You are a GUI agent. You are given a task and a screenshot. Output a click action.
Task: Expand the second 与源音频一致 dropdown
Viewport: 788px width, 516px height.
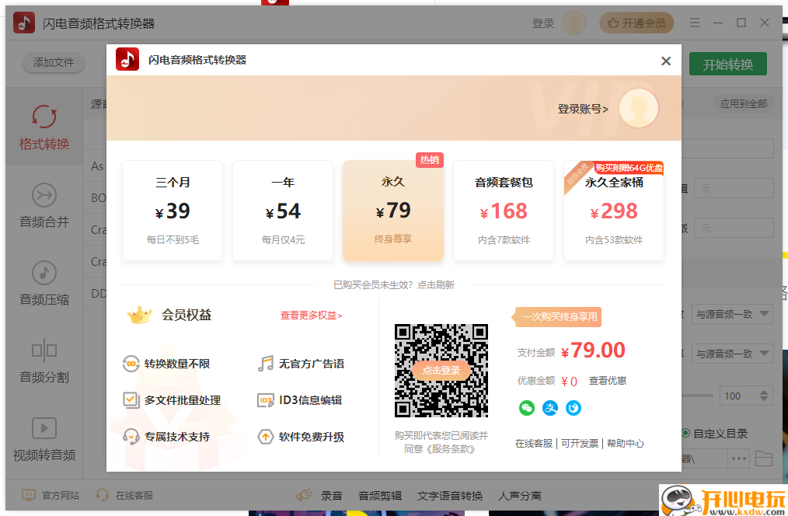tap(731, 354)
